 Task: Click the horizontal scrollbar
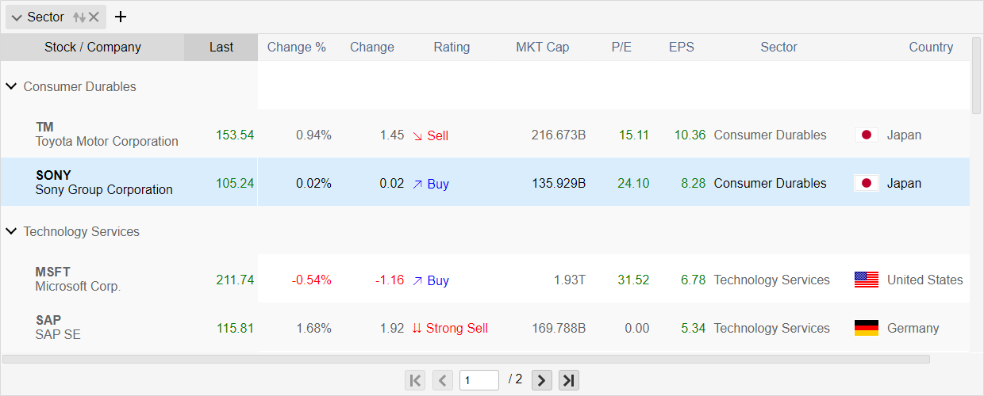click(x=466, y=359)
